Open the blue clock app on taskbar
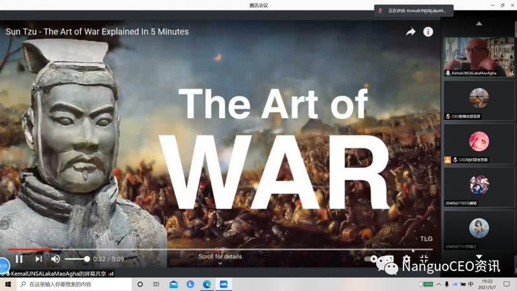The height and width of the screenshot is (291, 517). click(x=190, y=284)
